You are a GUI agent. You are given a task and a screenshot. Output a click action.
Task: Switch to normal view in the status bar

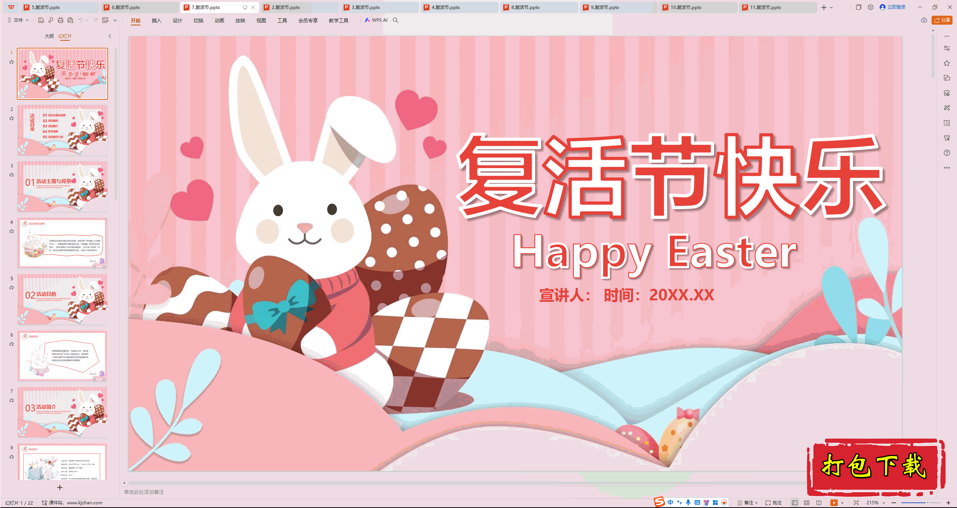point(795,503)
